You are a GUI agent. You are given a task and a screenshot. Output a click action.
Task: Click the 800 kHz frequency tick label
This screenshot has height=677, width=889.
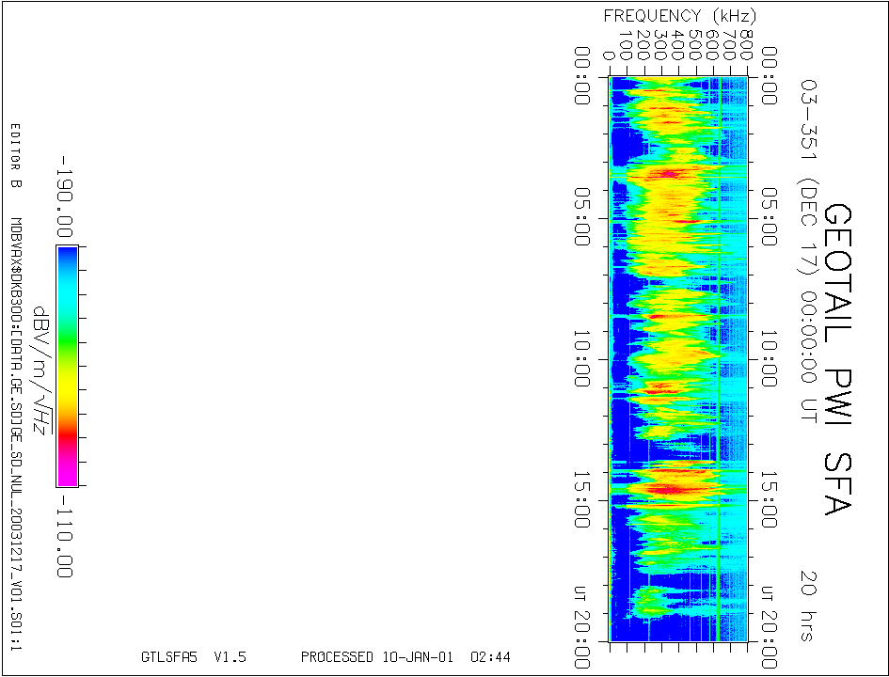745,43
